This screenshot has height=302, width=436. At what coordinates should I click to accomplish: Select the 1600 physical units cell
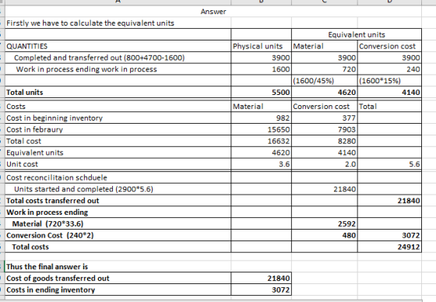[x=261, y=69]
